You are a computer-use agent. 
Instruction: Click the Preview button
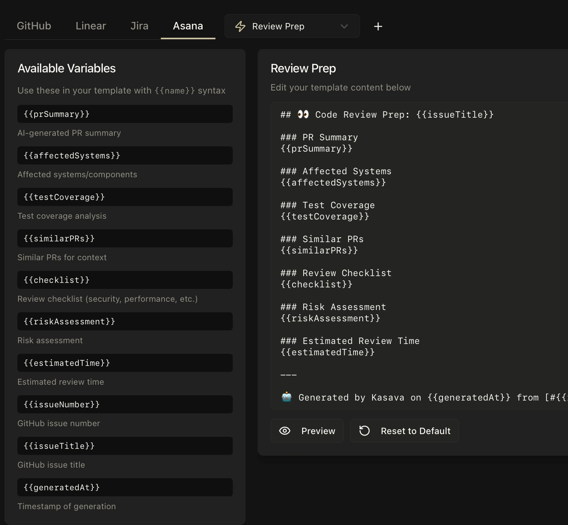coord(307,431)
